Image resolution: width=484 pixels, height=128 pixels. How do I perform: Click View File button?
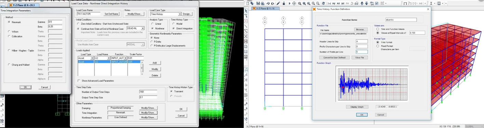pos(359,58)
